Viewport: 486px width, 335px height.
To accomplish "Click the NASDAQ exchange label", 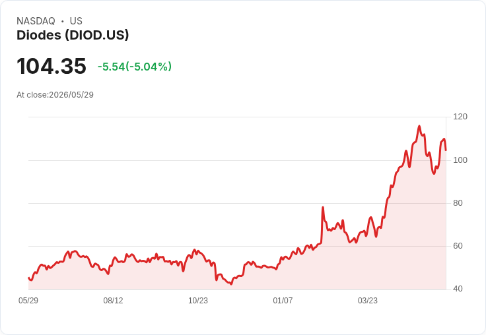I will pyautogui.click(x=36, y=21).
